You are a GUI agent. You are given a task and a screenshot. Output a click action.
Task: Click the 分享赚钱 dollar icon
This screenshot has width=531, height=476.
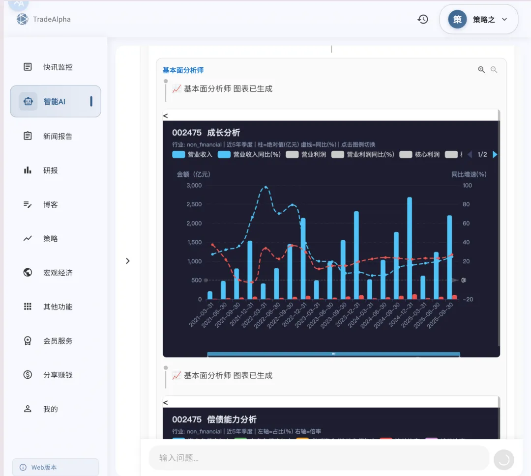28,374
